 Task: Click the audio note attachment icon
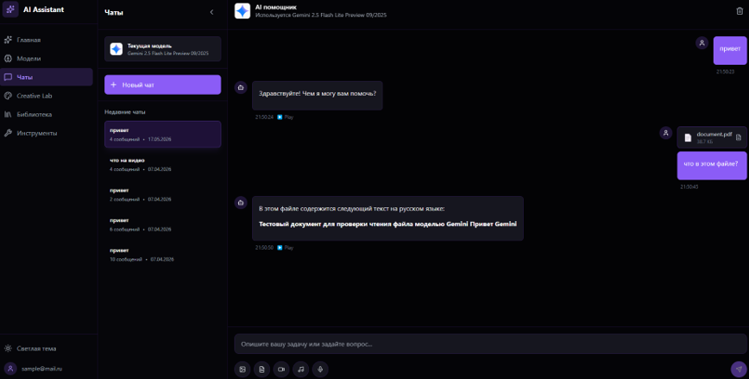(301, 369)
